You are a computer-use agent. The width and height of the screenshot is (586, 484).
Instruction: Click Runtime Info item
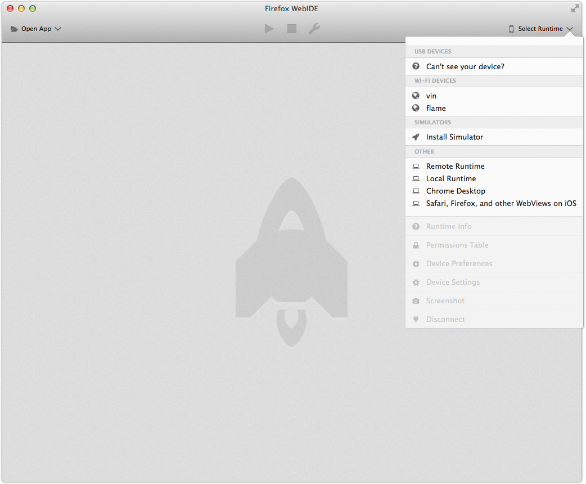pos(494,226)
